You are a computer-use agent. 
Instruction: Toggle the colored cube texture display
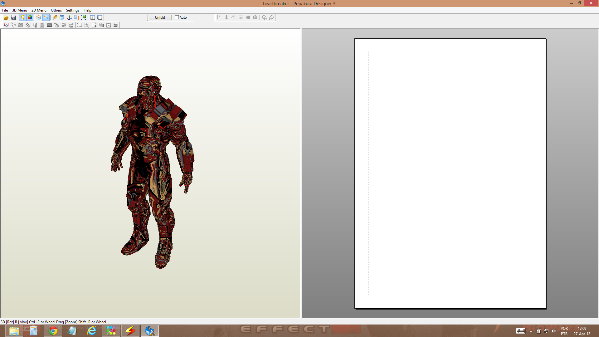pos(30,17)
